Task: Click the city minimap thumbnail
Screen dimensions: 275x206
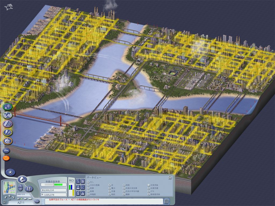Action: 10,187
